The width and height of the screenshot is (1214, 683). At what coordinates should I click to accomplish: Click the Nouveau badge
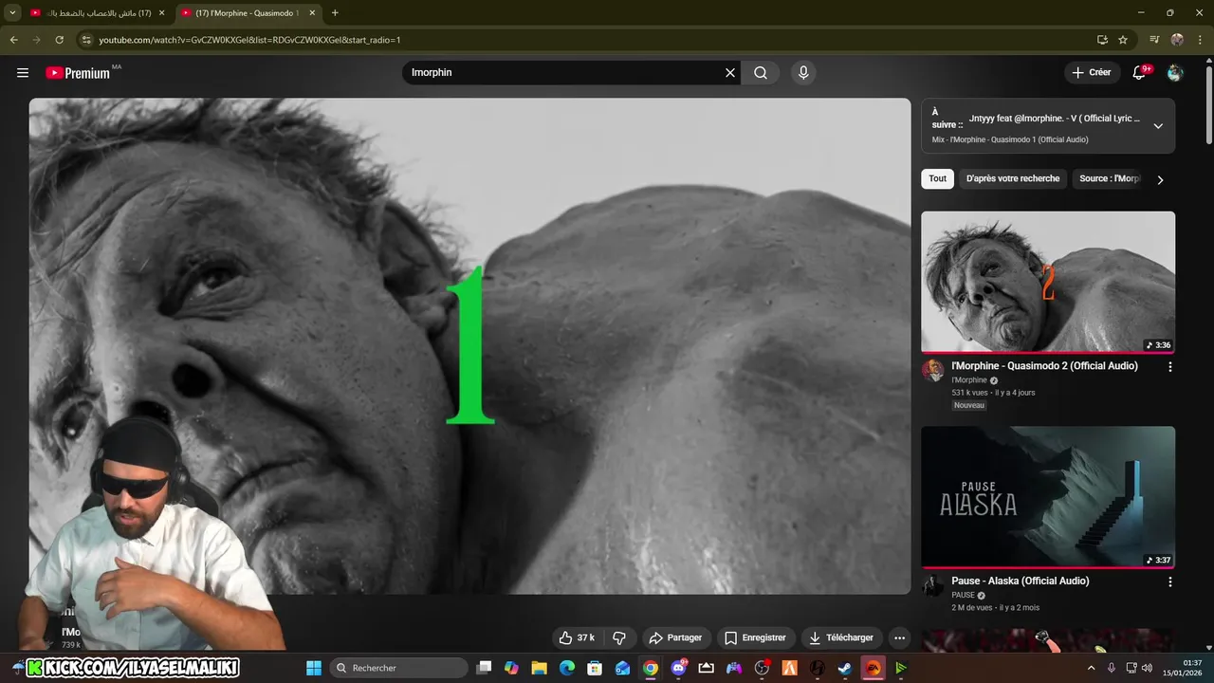(969, 406)
